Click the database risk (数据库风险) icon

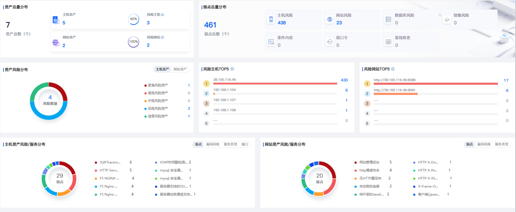[388, 19]
